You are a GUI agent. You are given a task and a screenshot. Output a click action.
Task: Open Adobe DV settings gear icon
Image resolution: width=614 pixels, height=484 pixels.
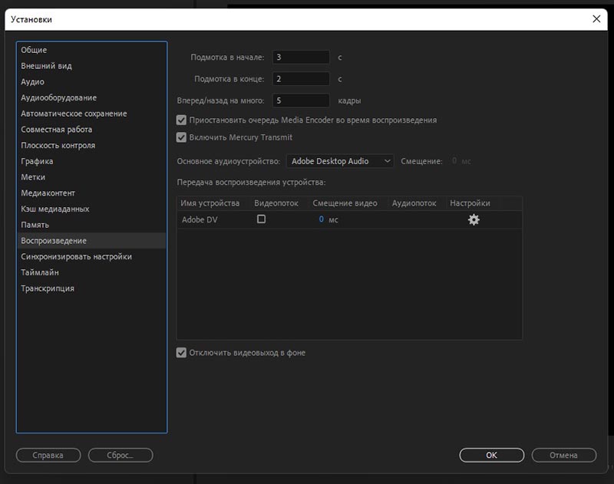pyautogui.click(x=474, y=219)
